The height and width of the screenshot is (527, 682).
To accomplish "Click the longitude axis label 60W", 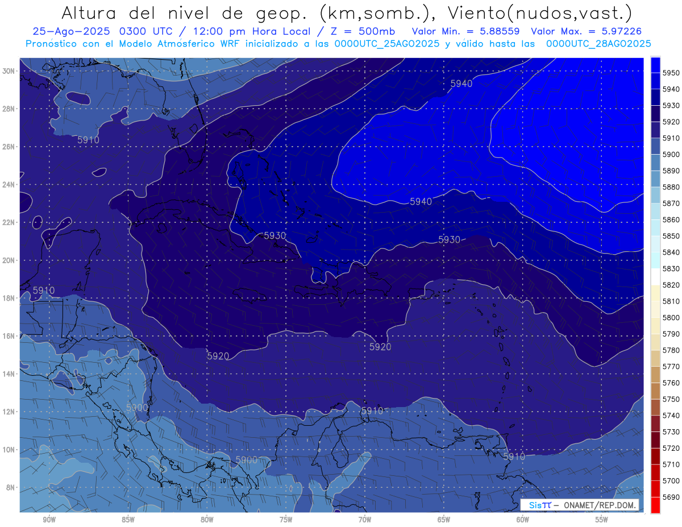I will [523, 520].
